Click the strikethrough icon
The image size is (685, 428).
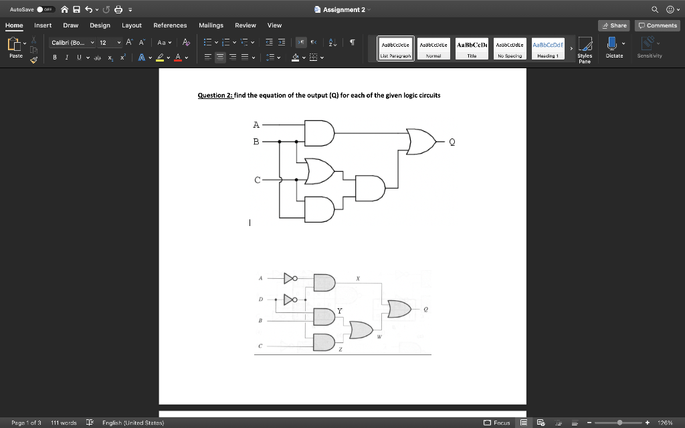coord(97,57)
